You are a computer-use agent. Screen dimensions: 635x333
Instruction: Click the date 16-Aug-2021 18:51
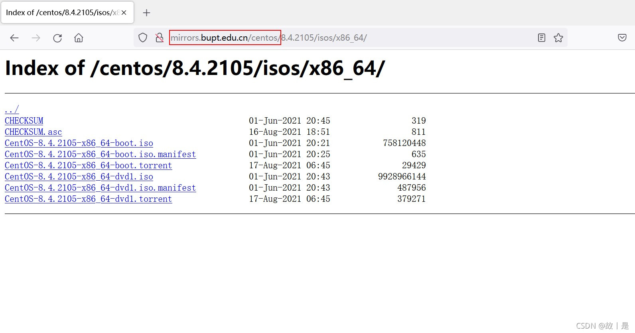pyautogui.click(x=290, y=132)
